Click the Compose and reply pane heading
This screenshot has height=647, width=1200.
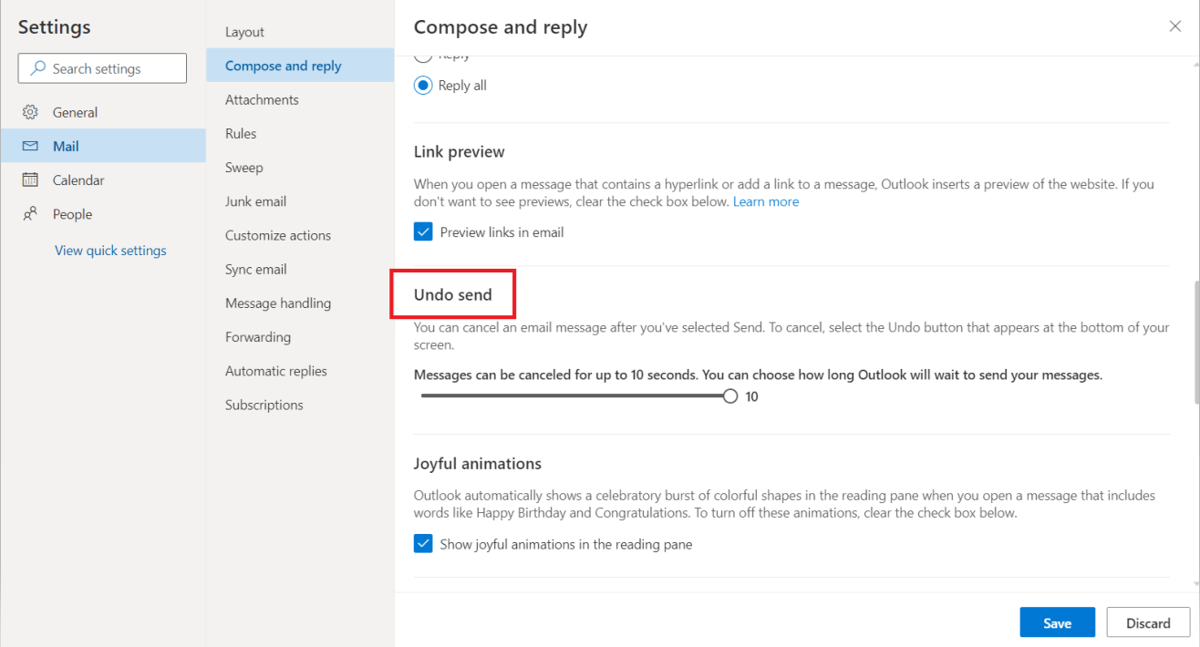[x=501, y=27]
